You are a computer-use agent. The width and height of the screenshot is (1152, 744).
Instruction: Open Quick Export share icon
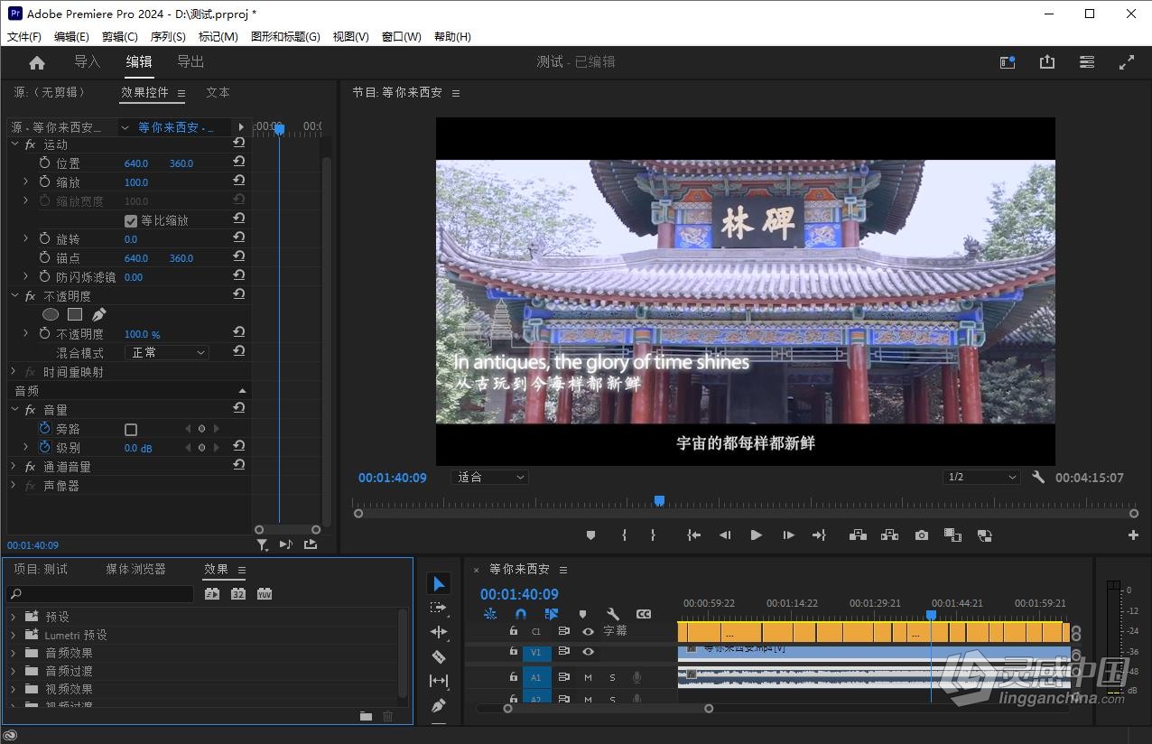tap(1047, 62)
